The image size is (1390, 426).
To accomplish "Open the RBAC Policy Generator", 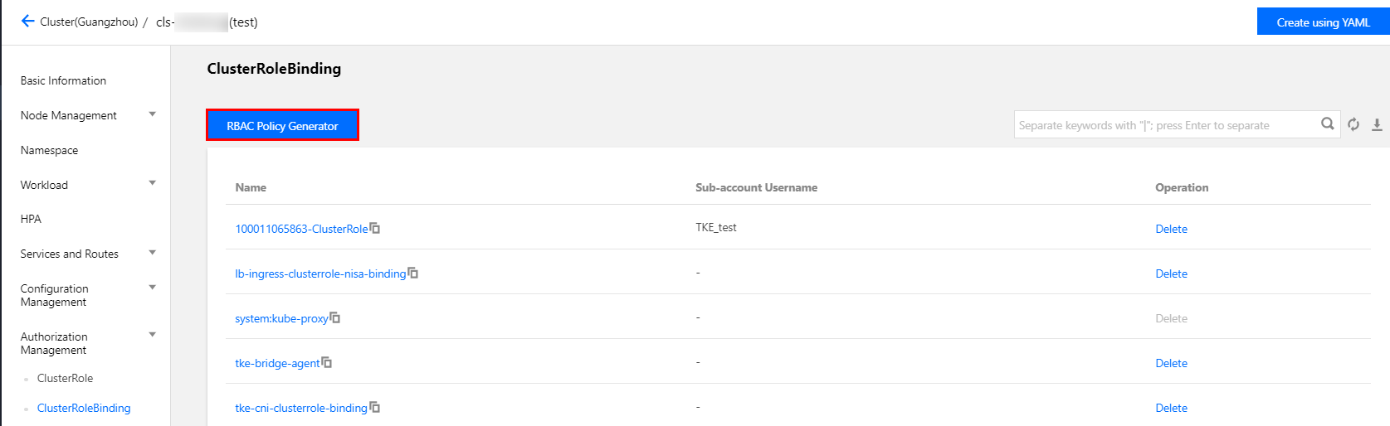I will tap(282, 125).
